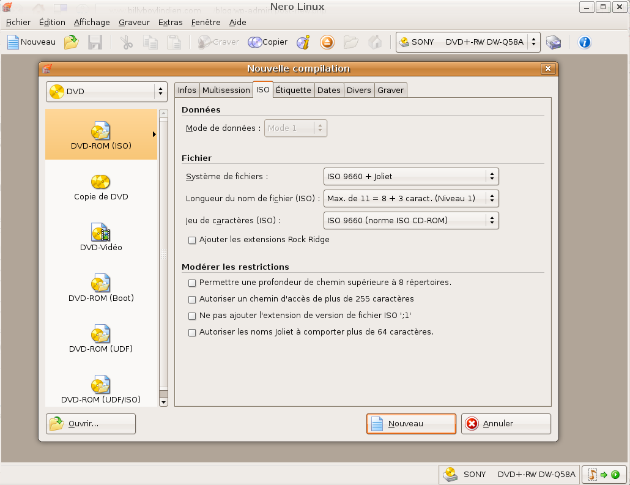Select the Copie de DVD compilation type

(101, 187)
